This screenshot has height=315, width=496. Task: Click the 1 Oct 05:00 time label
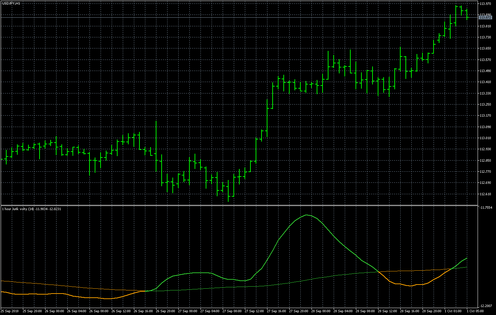(475, 311)
